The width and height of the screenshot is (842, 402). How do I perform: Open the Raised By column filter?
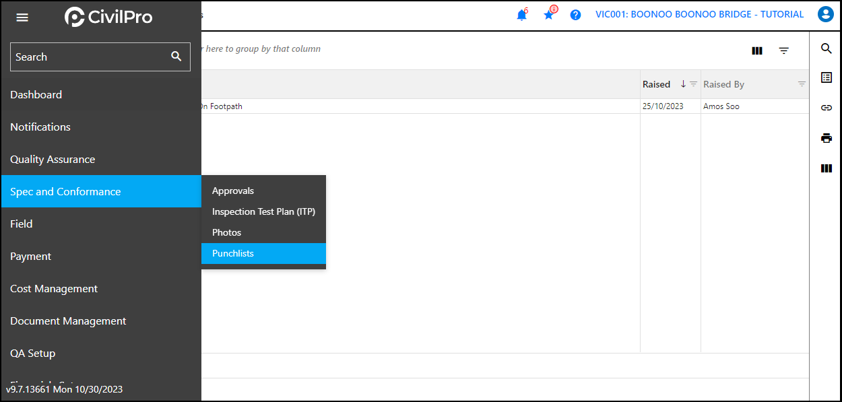802,84
